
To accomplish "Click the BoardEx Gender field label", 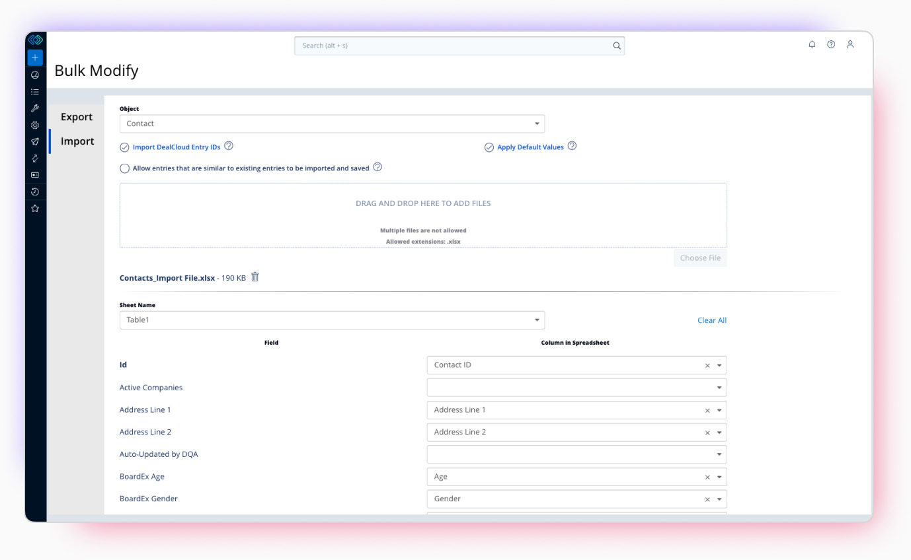I will [x=149, y=499].
